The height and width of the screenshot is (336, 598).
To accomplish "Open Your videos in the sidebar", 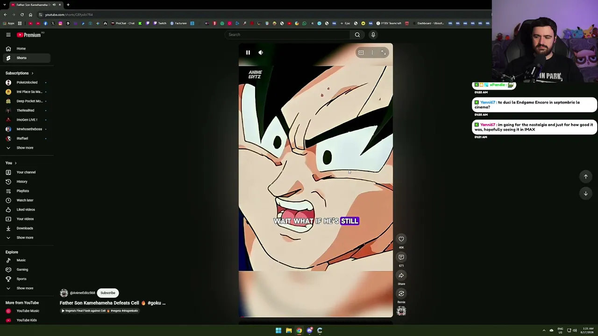I will click(x=26, y=219).
